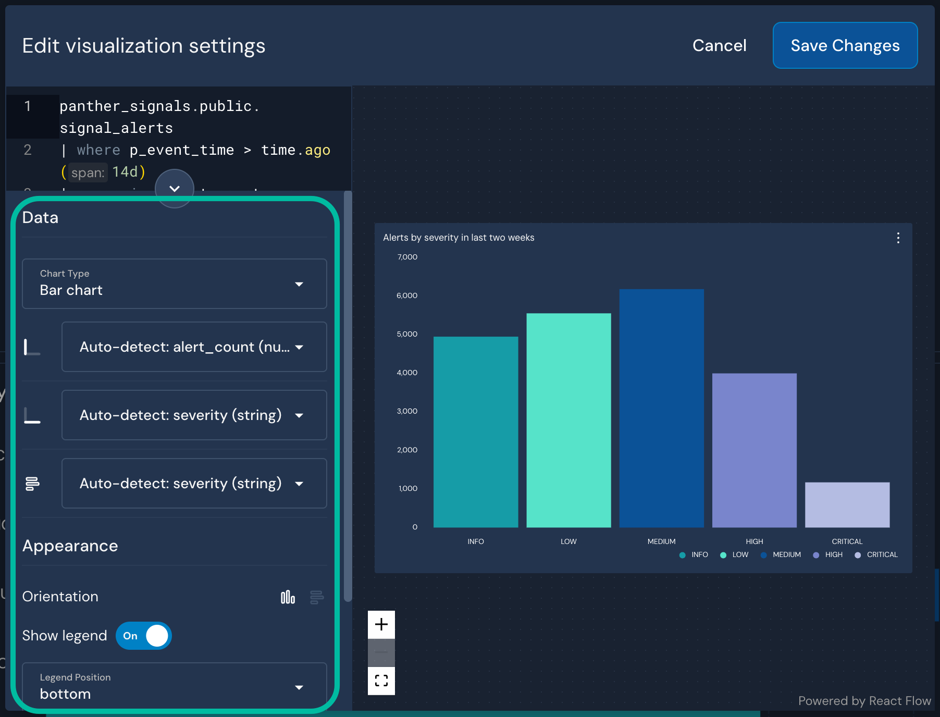Viewport: 940px width, 717px height.
Task: Zoom in on the chart canvas
Action: pos(381,624)
